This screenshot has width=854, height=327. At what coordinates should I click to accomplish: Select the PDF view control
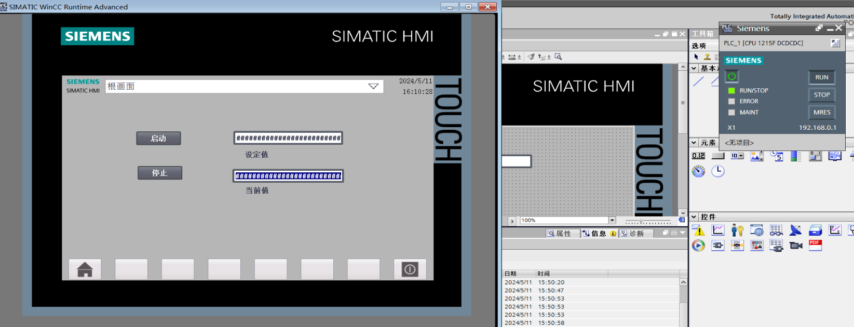pos(815,245)
